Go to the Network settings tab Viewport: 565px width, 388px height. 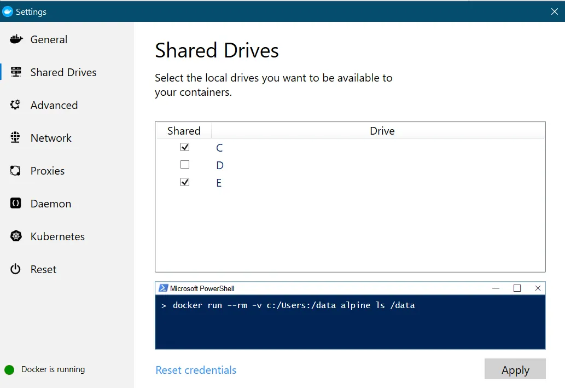point(51,138)
